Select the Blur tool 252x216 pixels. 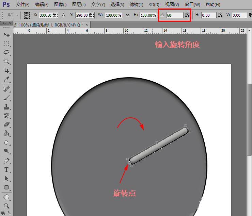[x=6, y=142]
